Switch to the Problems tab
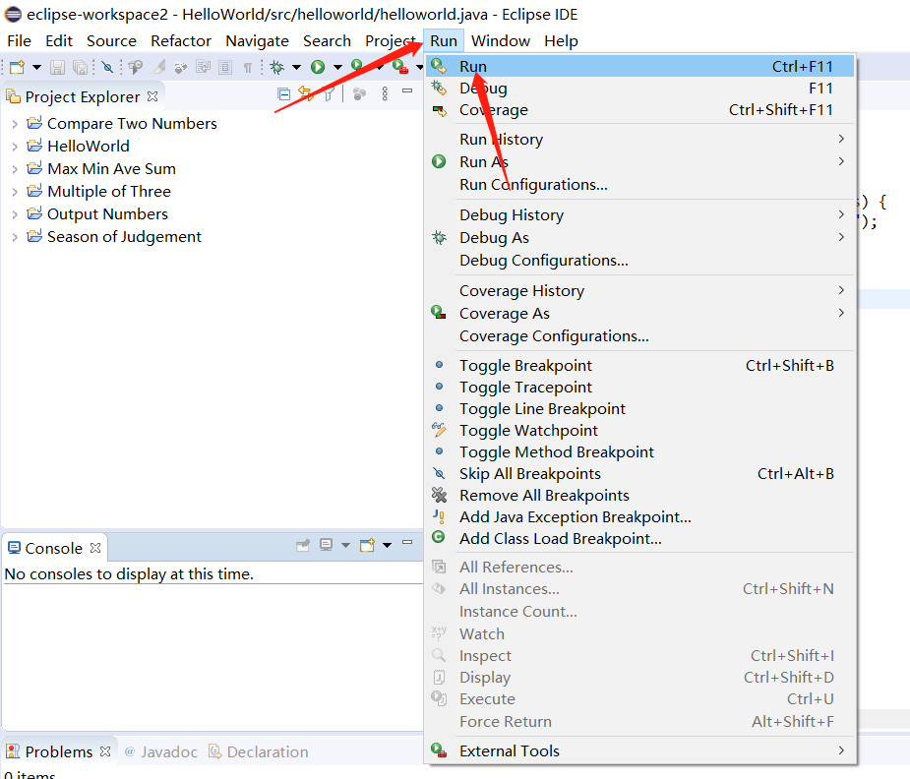910x779 pixels. 59,751
